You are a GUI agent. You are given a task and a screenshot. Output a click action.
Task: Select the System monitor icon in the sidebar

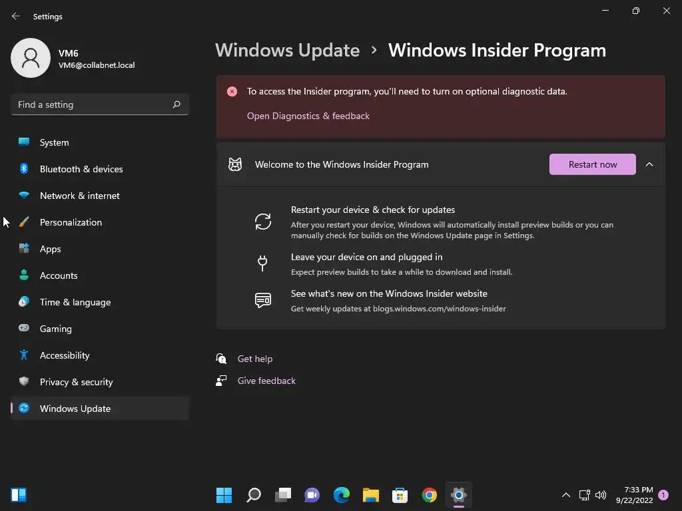(x=24, y=142)
